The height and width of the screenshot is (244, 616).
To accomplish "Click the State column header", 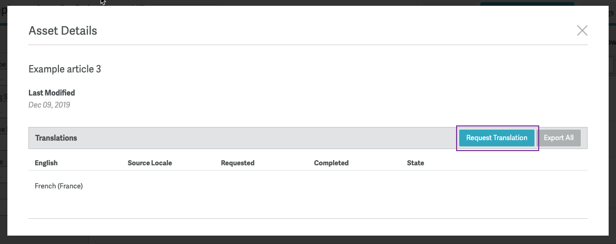I will coord(415,163).
